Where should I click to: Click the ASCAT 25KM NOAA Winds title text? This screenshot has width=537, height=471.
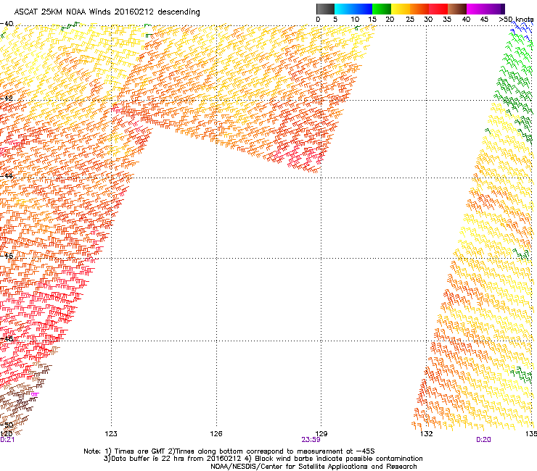(107, 12)
